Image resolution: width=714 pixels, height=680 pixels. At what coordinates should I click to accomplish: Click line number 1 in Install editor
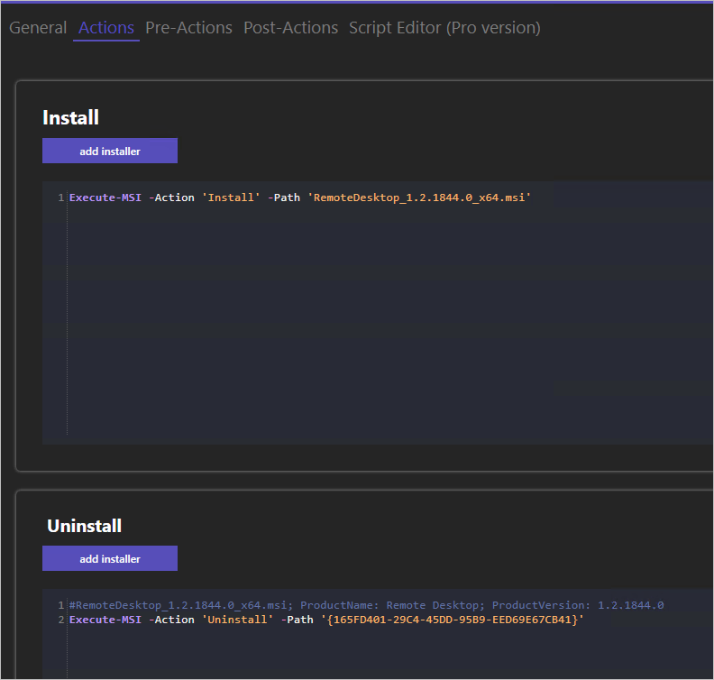coord(61,198)
